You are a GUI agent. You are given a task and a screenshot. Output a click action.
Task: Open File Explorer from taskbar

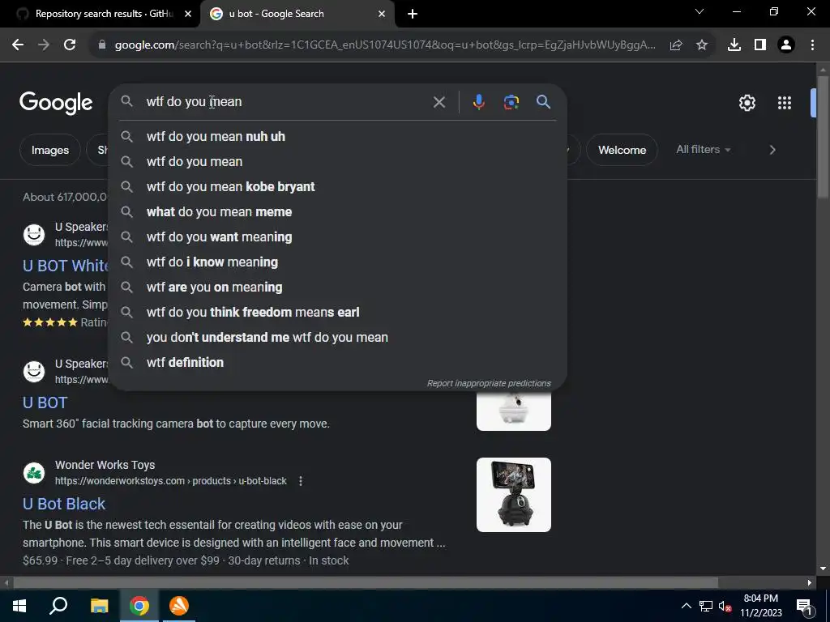coord(99,606)
